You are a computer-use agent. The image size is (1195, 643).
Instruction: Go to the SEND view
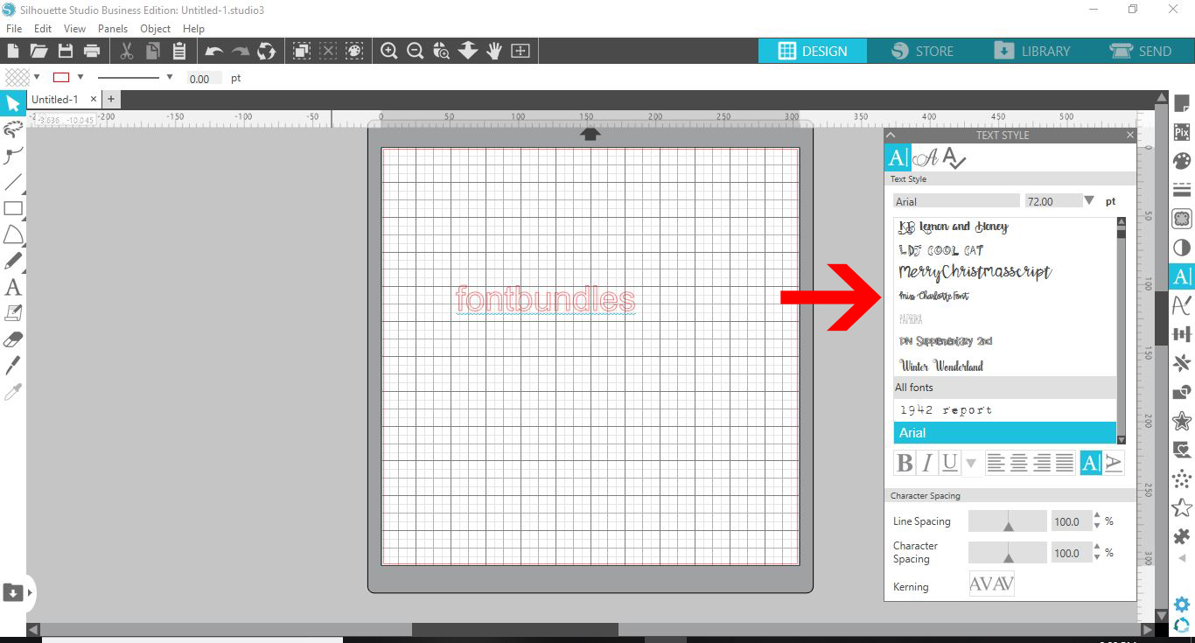coord(1140,51)
